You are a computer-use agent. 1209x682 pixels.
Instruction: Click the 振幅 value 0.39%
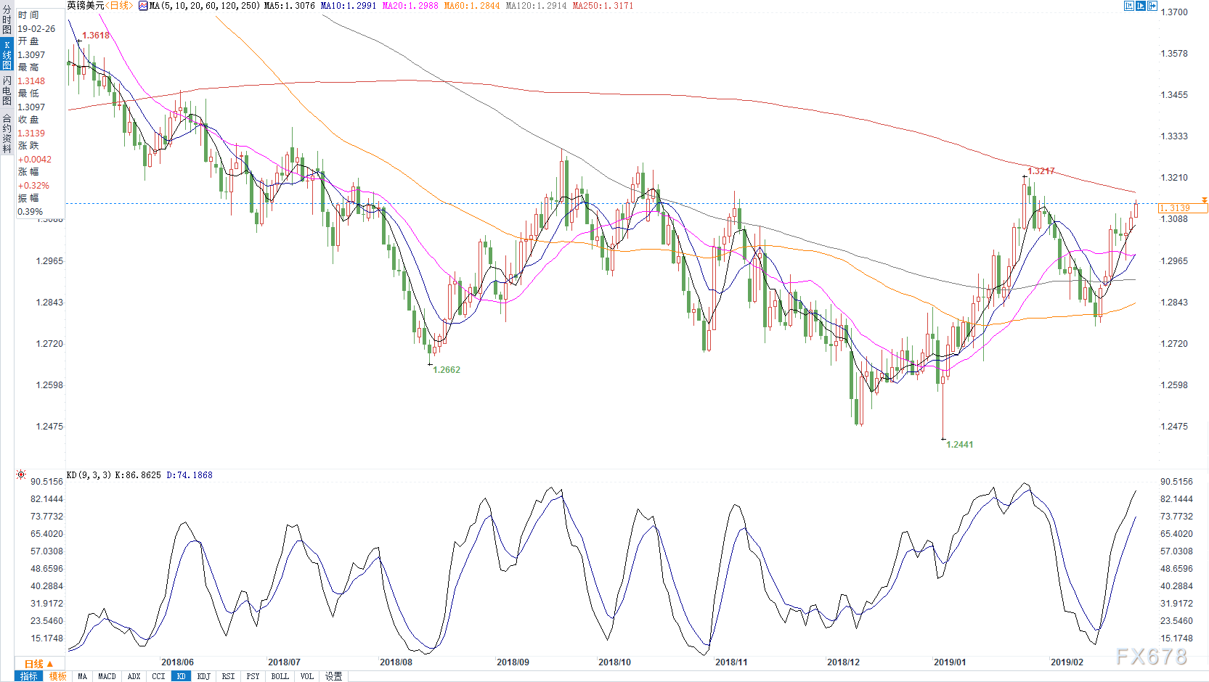pos(30,212)
